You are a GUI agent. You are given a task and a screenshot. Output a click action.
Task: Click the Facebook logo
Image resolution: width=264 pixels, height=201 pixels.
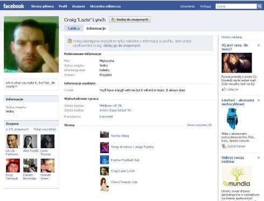pyautogui.click(x=13, y=6)
